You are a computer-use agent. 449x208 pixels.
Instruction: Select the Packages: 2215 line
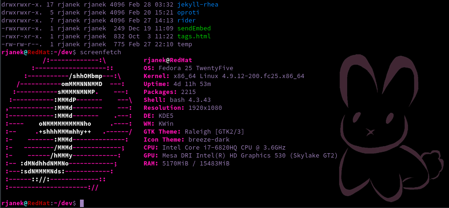pyautogui.click(x=170, y=92)
